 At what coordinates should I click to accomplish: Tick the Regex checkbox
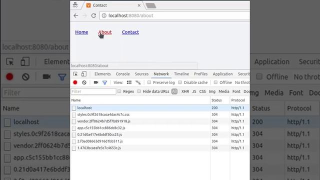[119, 91]
